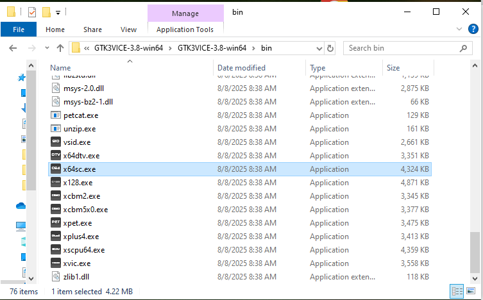This screenshot has height=300, width=483.
Task: Go up one folder level
Action: coord(60,48)
